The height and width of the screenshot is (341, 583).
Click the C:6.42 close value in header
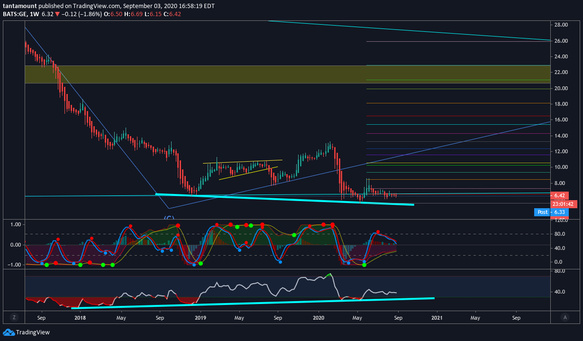click(x=171, y=14)
